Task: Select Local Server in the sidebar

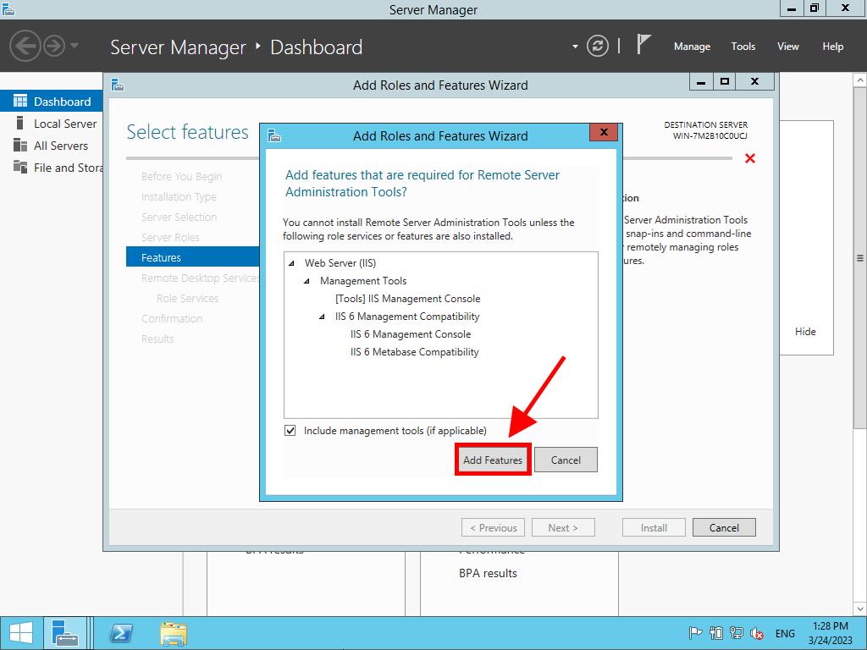Action: (52, 124)
